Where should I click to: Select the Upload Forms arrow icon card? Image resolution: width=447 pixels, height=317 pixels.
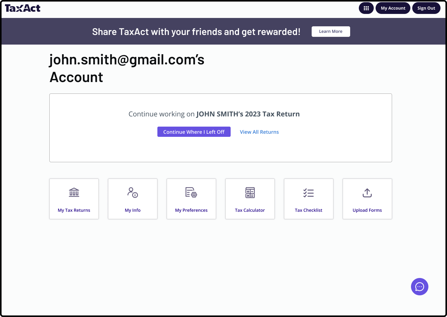pos(367,199)
